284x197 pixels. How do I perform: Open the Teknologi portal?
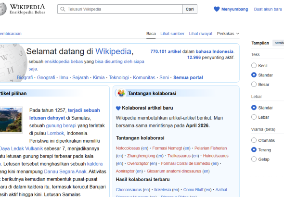(118, 77)
